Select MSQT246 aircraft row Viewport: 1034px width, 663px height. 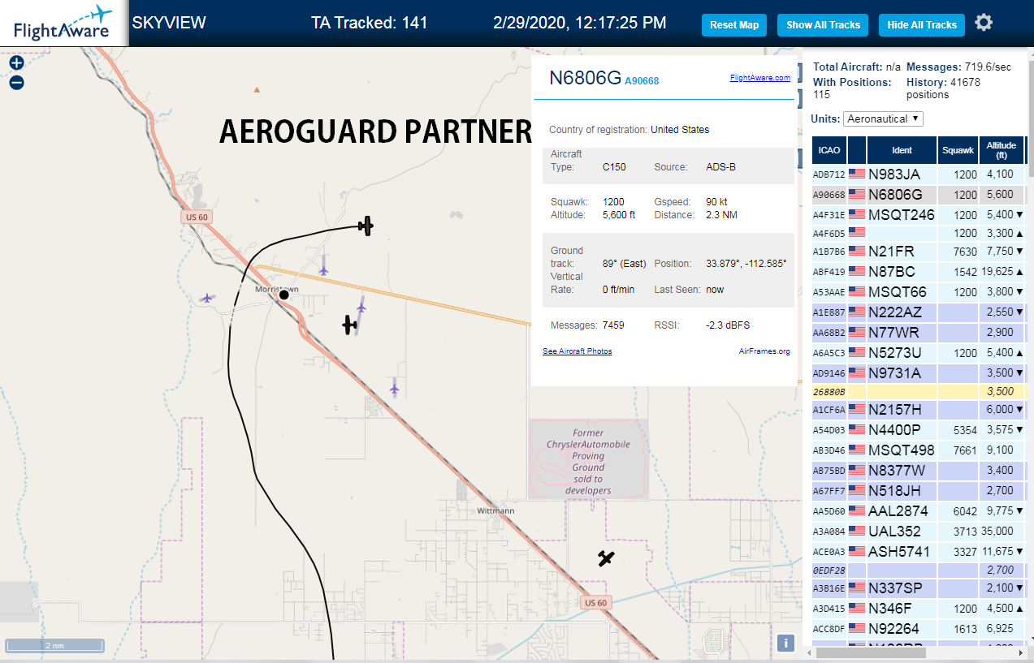(919, 215)
